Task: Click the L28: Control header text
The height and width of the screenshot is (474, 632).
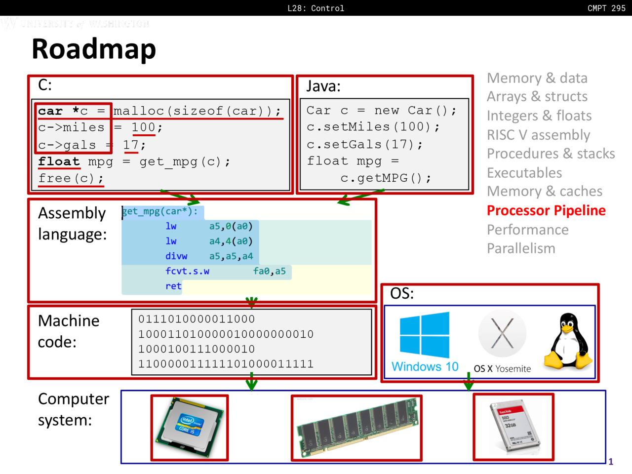Action: pos(316,8)
